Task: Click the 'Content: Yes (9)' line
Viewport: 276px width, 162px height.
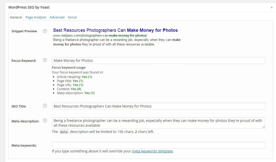Action: (x=69, y=89)
